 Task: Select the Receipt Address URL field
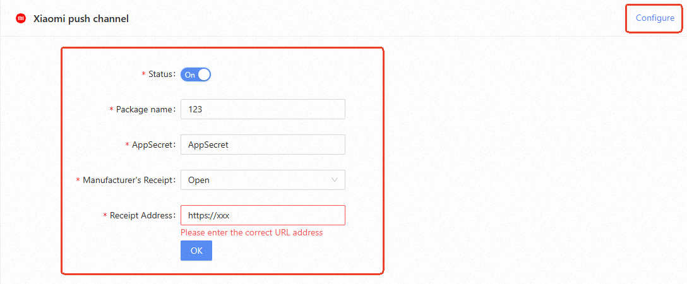point(263,215)
